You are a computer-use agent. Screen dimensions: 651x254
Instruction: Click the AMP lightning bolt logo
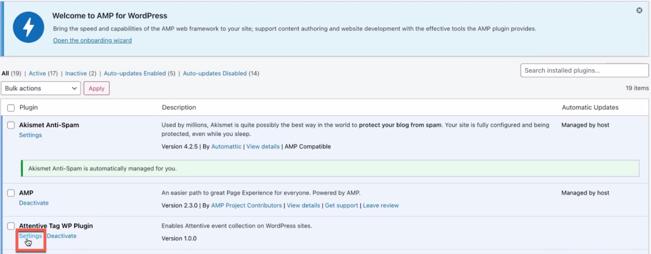(28, 27)
